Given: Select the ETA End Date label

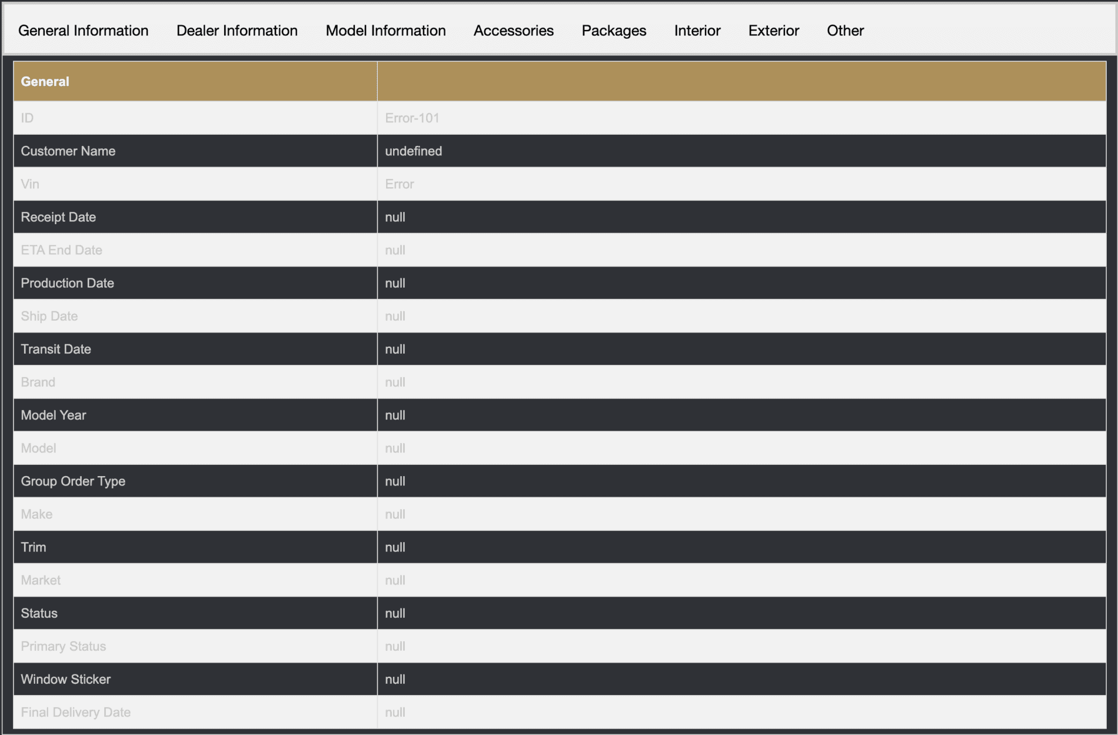Looking at the screenshot, I should tap(61, 250).
